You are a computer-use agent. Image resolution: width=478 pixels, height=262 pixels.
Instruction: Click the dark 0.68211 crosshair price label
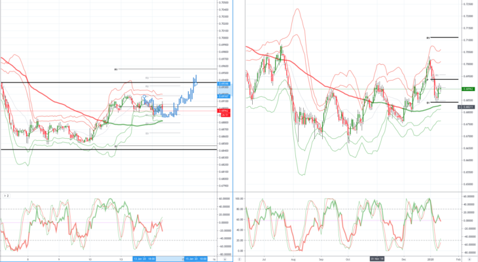pyautogui.click(x=466, y=107)
